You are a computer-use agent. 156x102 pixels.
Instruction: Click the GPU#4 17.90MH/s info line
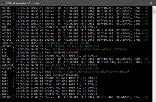tap(49, 87)
